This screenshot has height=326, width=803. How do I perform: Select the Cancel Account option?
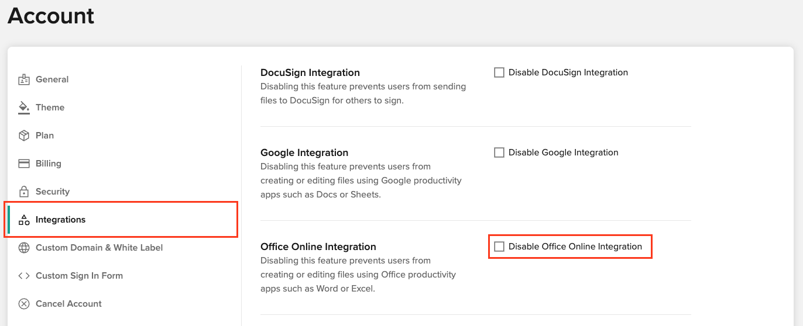tap(68, 304)
